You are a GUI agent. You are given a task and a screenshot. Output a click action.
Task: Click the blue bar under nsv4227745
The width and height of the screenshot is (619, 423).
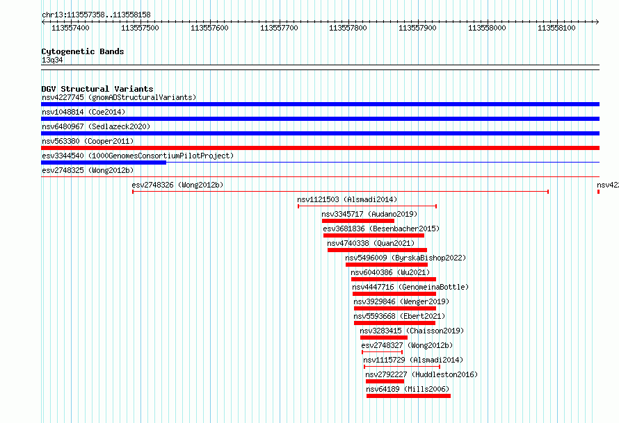[320, 104]
